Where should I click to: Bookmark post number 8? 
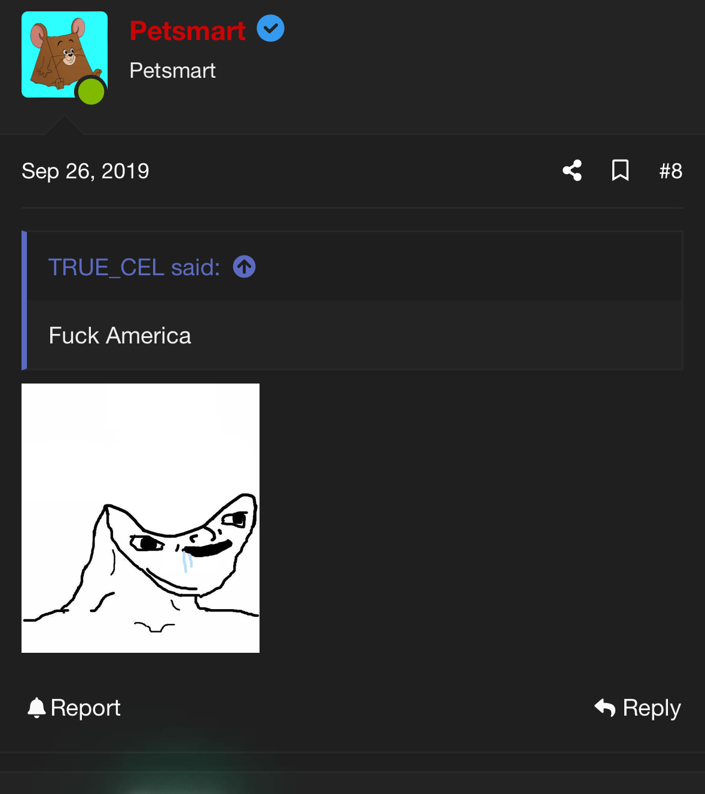620,171
